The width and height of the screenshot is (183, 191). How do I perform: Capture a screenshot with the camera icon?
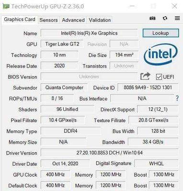(152, 18)
